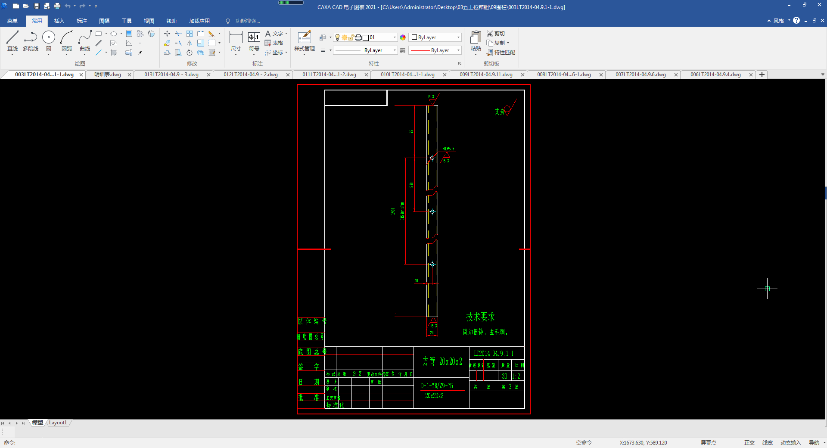This screenshot has width=827, height=448.
Task: Choose the 曲线 curve tool
Action: (85, 41)
